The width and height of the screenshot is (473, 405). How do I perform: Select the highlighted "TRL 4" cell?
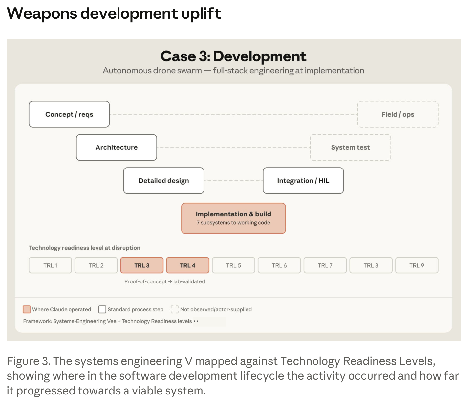(188, 265)
